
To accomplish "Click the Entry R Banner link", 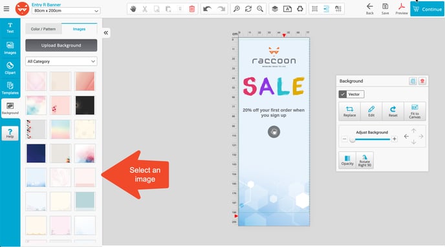I will pos(47,5).
